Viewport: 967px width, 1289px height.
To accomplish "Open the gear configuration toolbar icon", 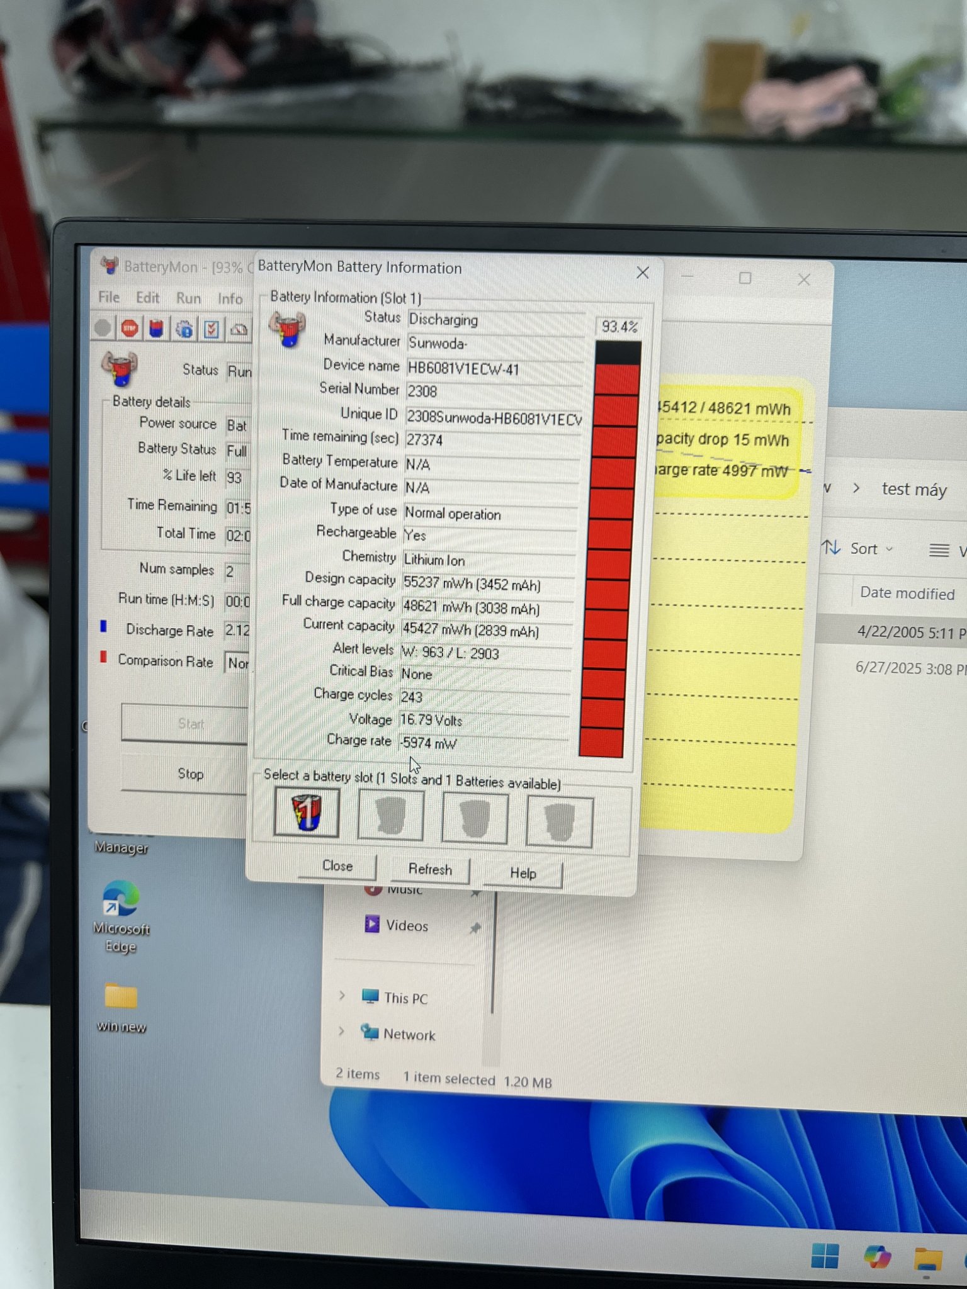I will click(184, 329).
